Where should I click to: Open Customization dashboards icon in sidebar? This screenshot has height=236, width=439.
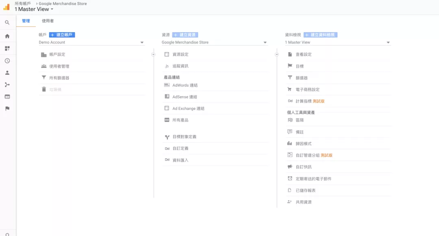click(7, 48)
